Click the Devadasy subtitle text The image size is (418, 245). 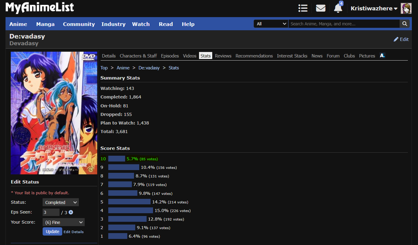(24, 43)
